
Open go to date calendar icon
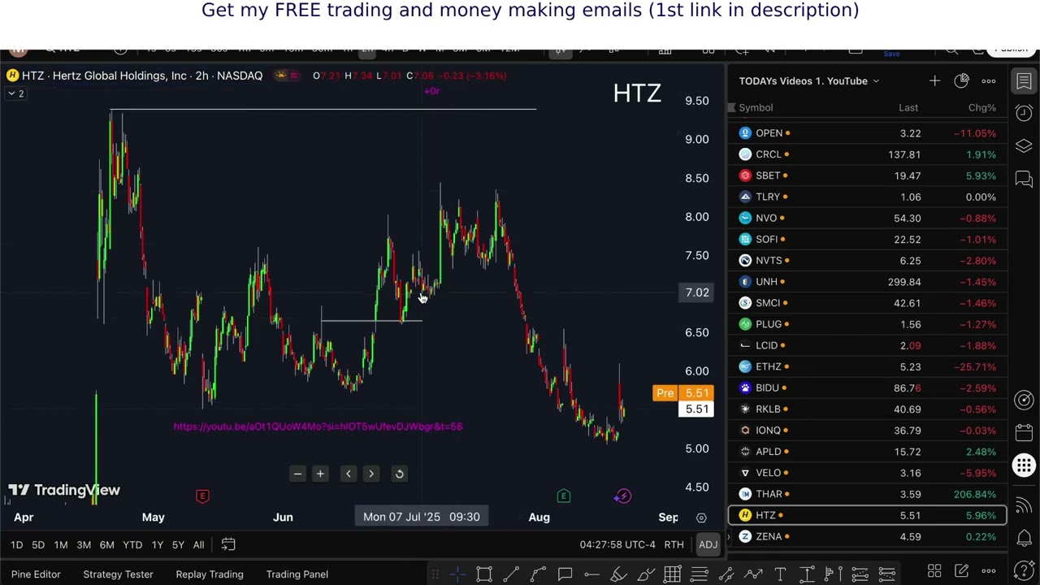228,544
